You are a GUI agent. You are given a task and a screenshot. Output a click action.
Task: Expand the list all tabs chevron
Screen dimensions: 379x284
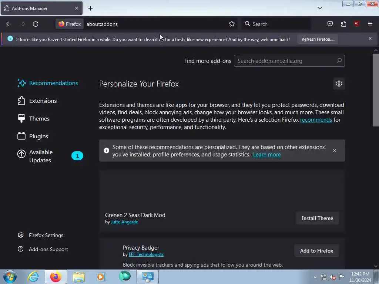point(319,8)
